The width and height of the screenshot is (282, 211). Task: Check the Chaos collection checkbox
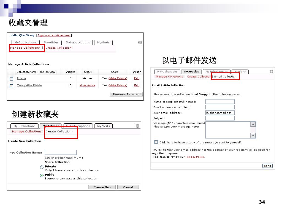tap(11, 79)
